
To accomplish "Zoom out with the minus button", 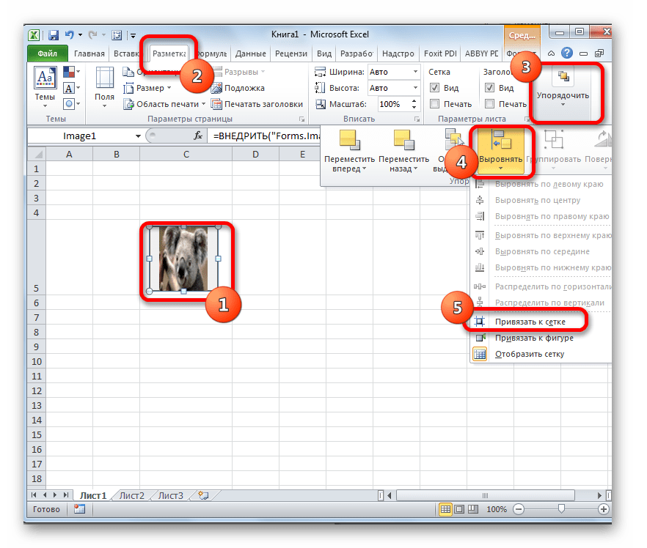I will point(519,509).
